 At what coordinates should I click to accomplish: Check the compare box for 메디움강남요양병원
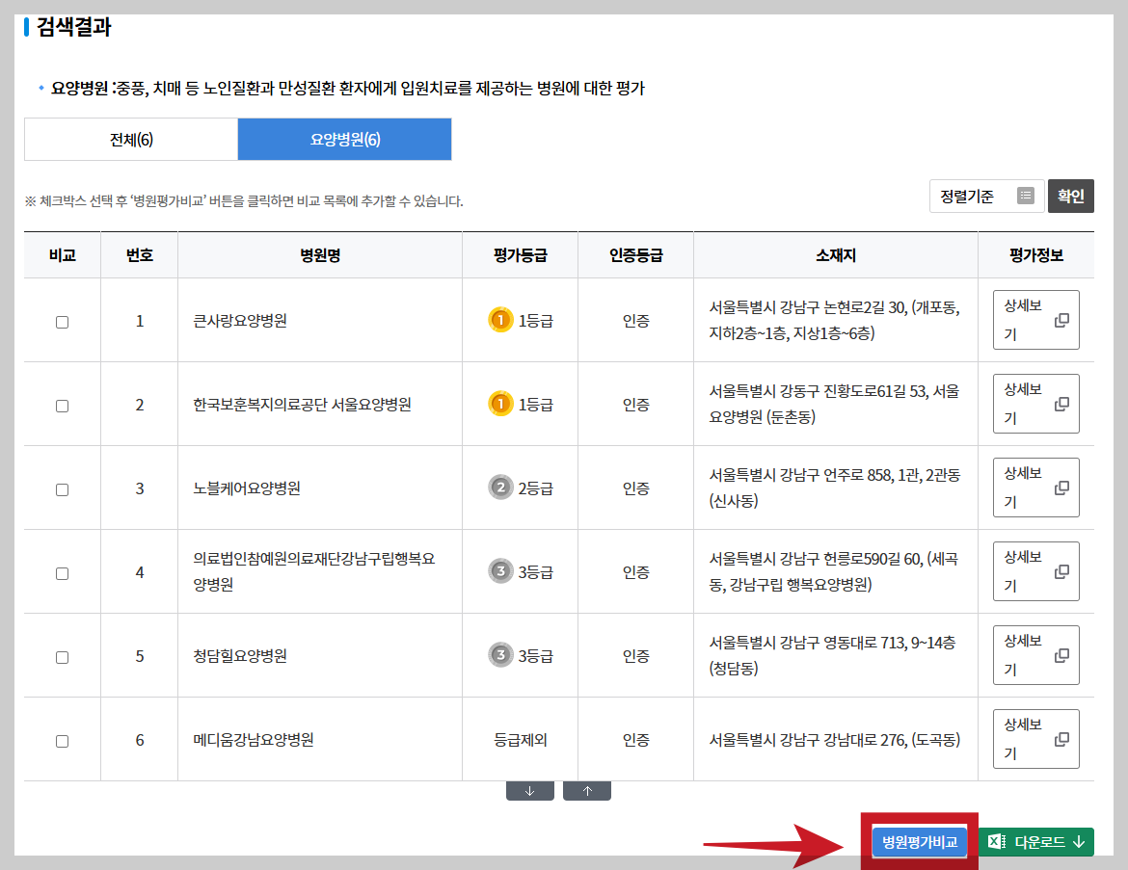63,741
